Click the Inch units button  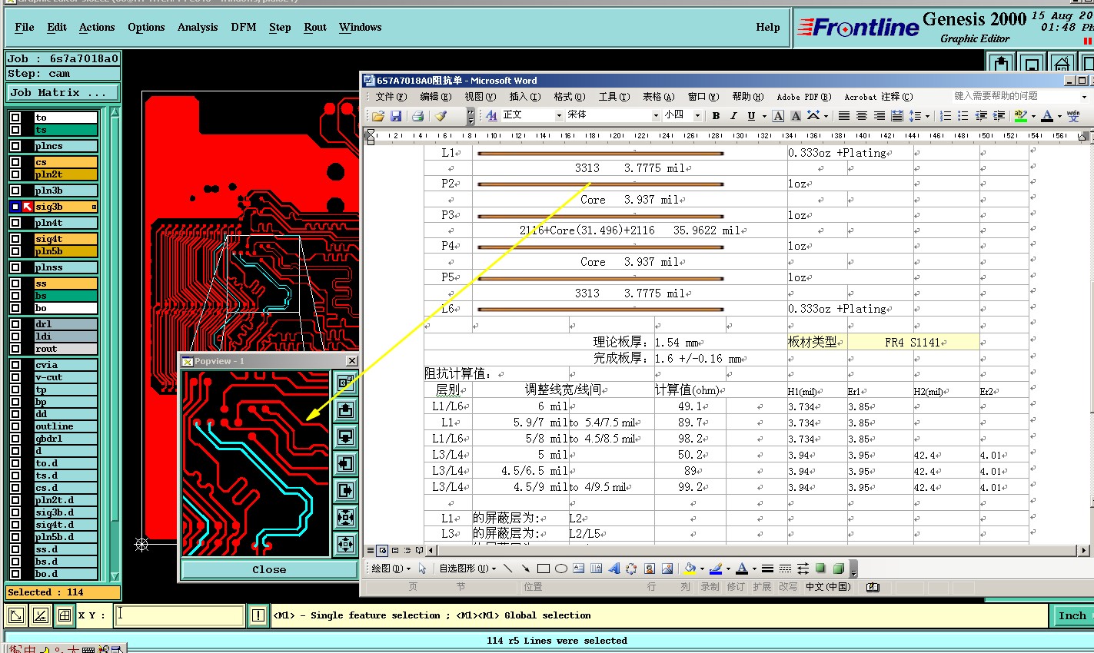pos(1072,615)
